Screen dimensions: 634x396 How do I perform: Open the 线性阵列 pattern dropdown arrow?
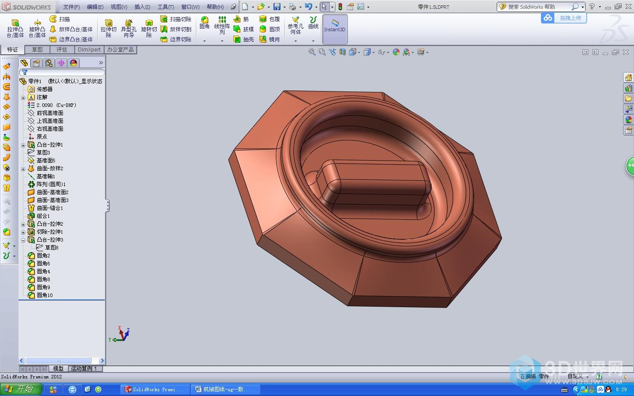point(222,41)
